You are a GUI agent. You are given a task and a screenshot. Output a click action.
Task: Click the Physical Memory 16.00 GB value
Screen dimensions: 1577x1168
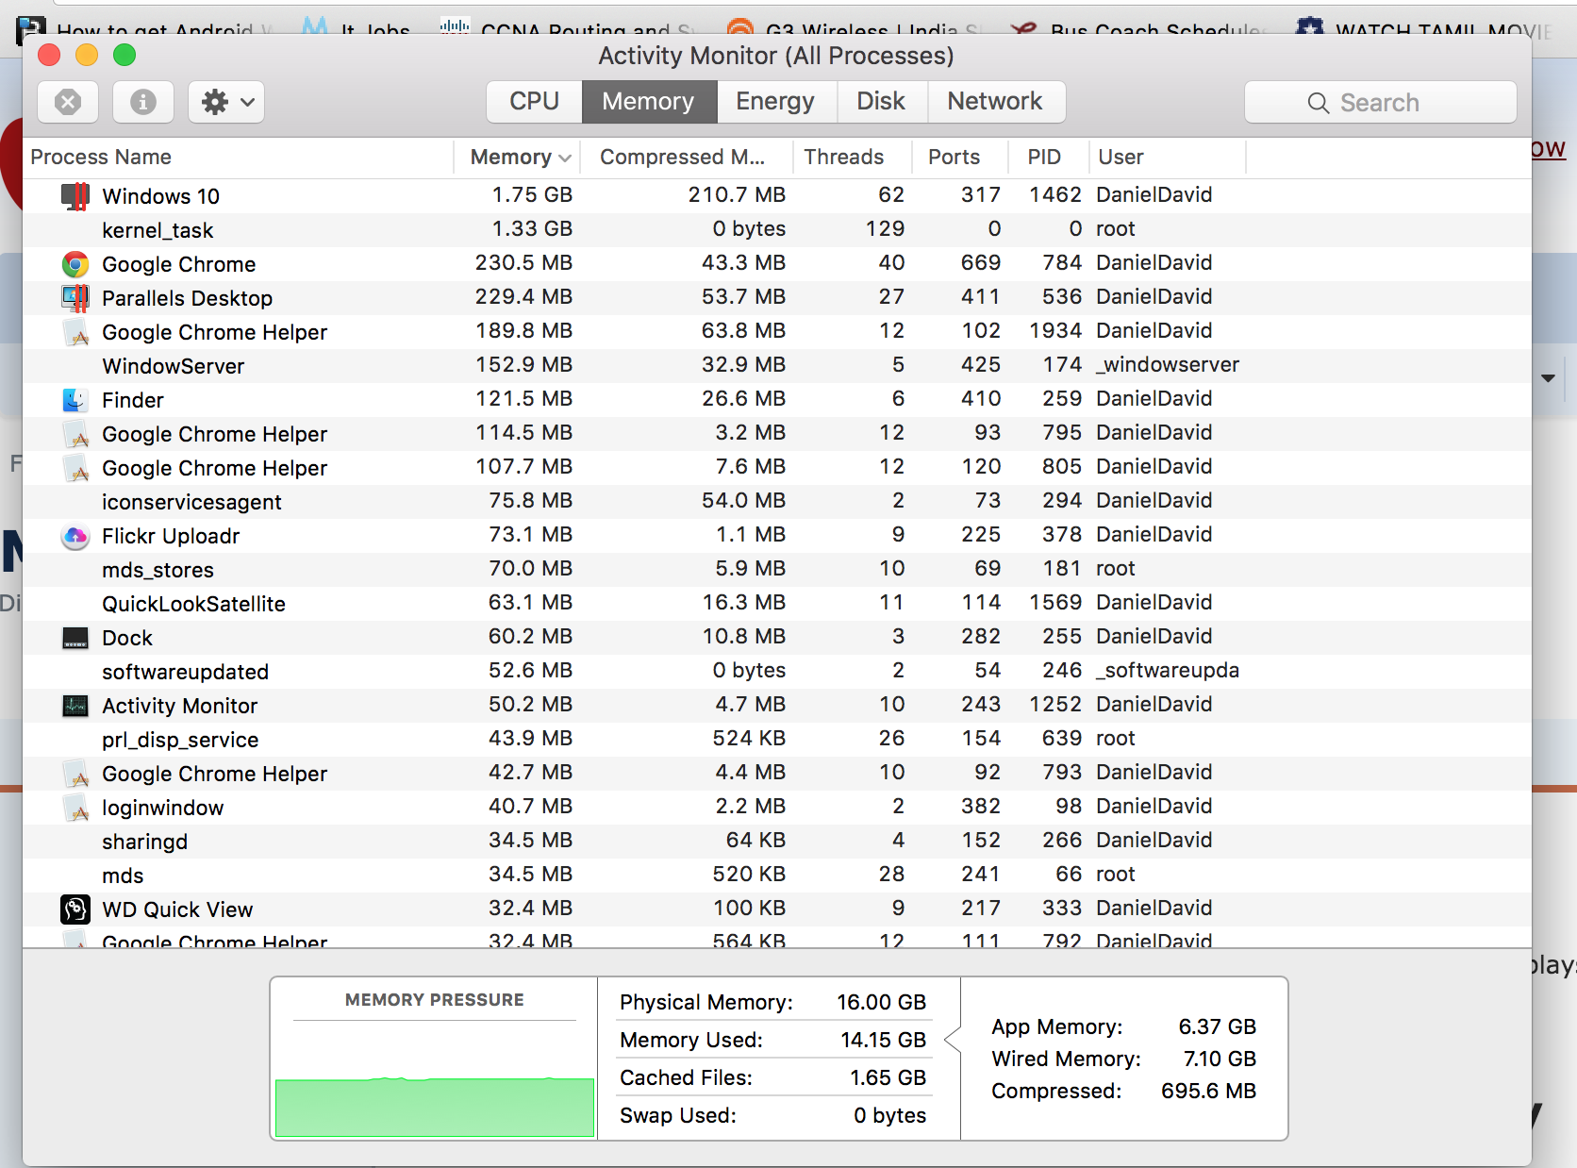pyautogui.click(x=881, y=1002)
